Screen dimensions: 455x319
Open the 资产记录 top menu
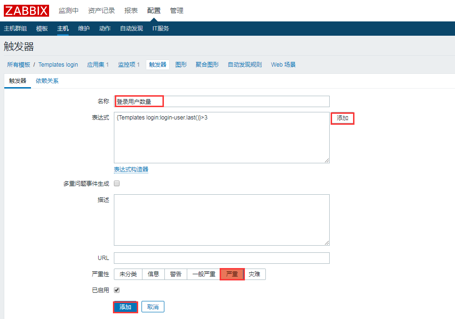(x=101, y=11)
